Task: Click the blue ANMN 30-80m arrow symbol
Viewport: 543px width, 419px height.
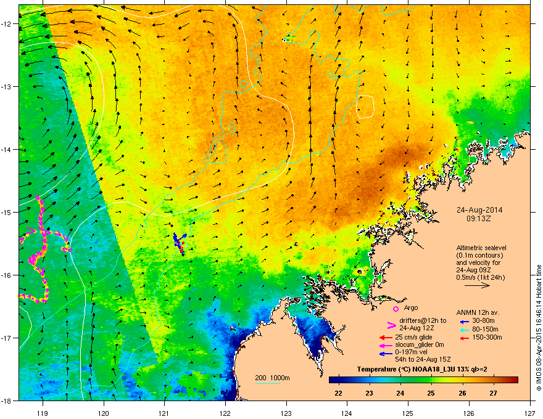Action: 464,322
